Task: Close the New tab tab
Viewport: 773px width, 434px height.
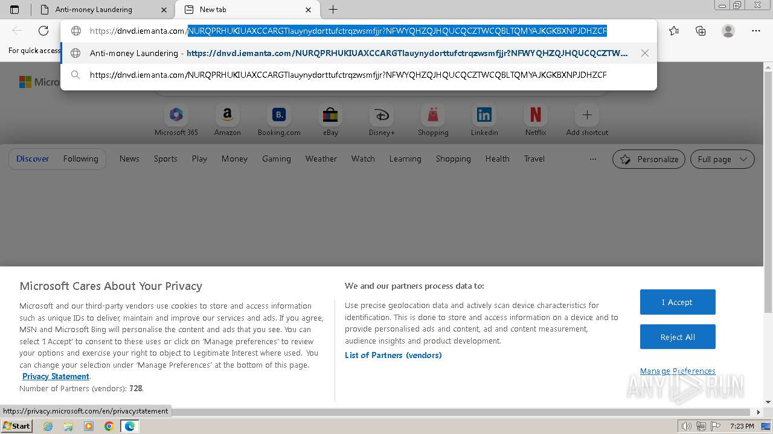Action: (309, 10)
